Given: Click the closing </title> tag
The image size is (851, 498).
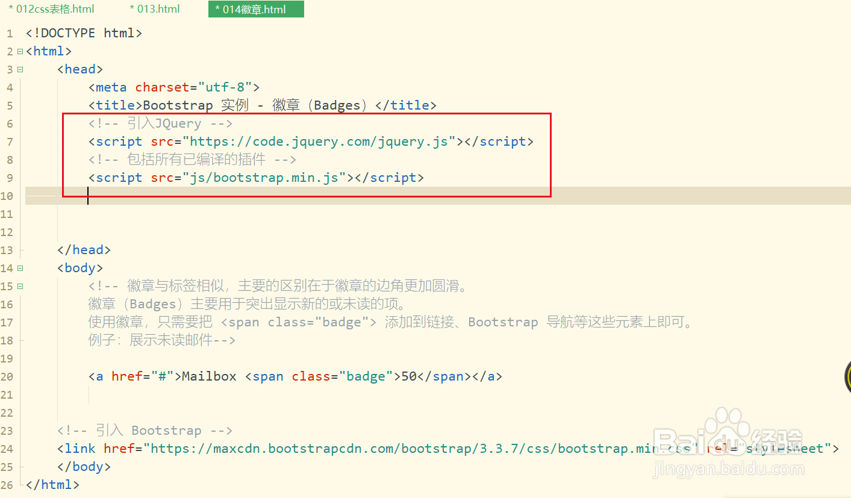Looking at the screenshot, I should 406,105.
